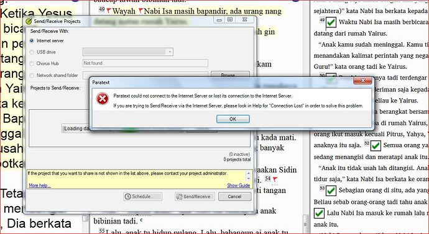Click OK in the Paratext error dialog
The width and height of the screenshot is (429, 234).
pyautogui.click(x=233, y=119)
